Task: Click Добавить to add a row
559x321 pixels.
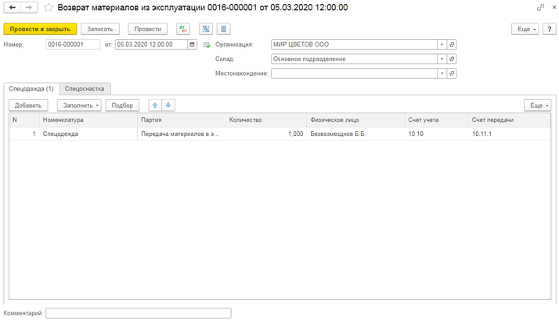Action: coord(28,105)
